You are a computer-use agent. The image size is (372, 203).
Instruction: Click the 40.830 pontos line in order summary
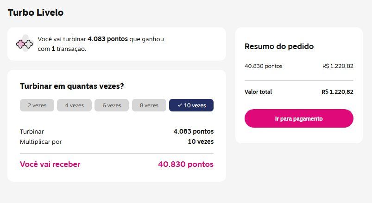[x=263, y=66]
